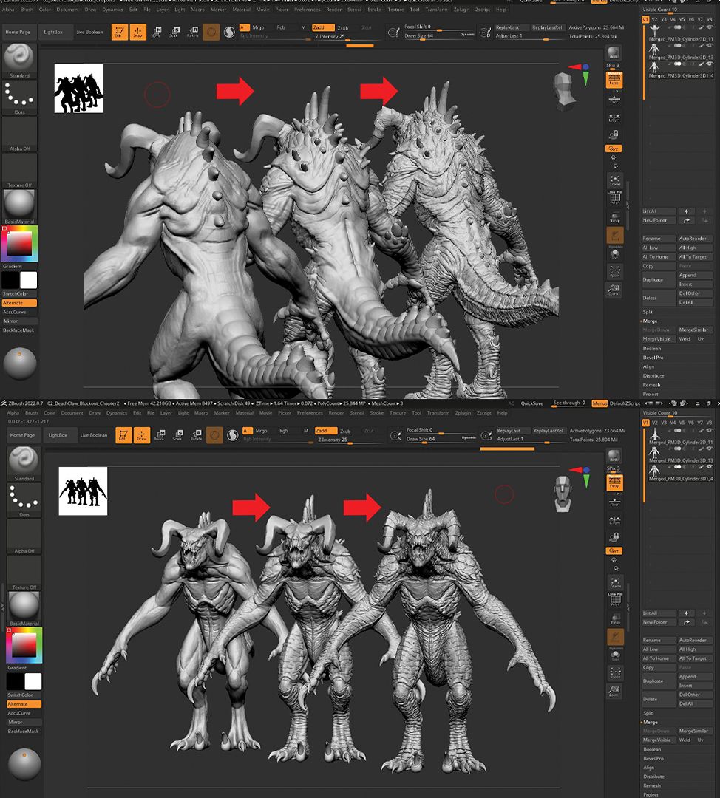Toggle Zadd sculpting mode
Screen dimensions: 720x798
(x=324, y=28)
